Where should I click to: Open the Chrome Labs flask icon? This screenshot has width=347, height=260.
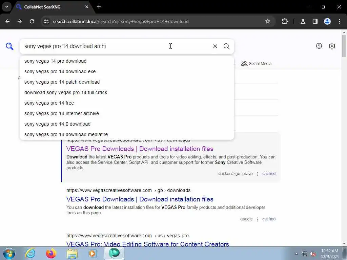(x=303, y=21)
